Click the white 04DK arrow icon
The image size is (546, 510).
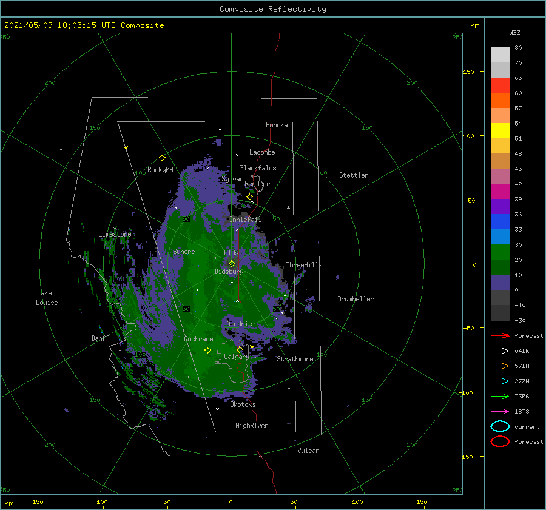coord(500,351)
